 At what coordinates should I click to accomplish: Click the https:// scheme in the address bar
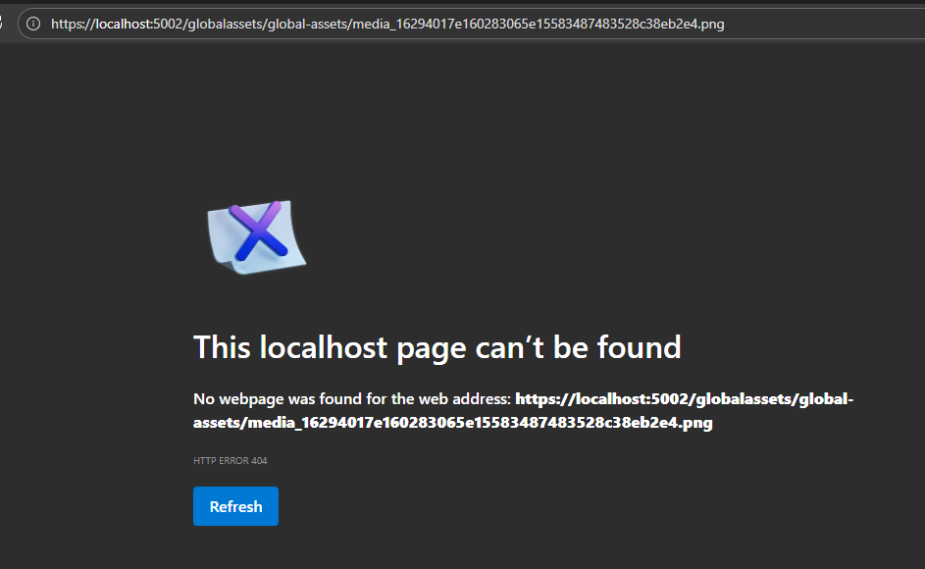point(74,25)
